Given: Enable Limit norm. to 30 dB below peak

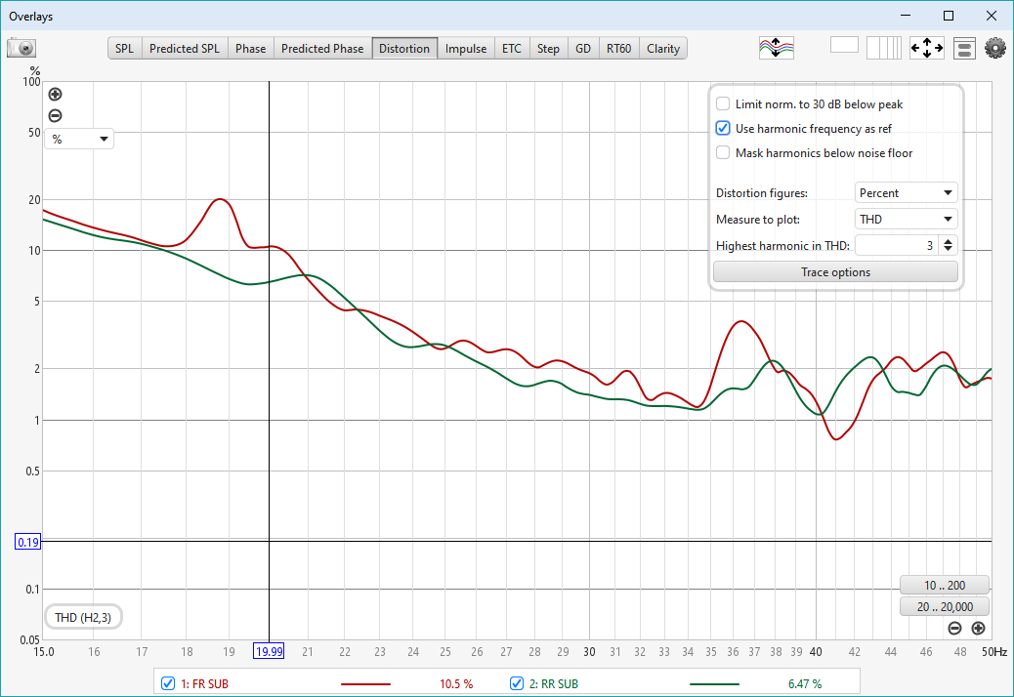Looking at the screenshot, I should pos(723,104).
